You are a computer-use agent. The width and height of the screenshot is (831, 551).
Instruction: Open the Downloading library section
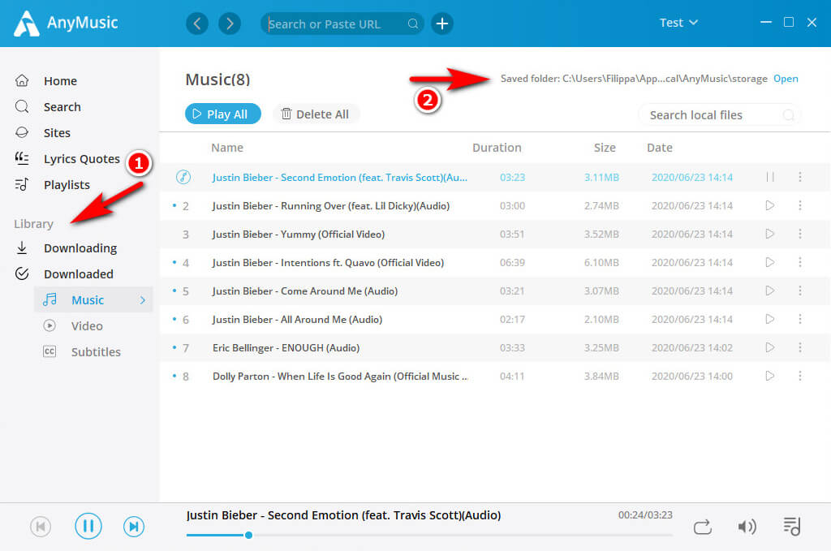[80, 248]
